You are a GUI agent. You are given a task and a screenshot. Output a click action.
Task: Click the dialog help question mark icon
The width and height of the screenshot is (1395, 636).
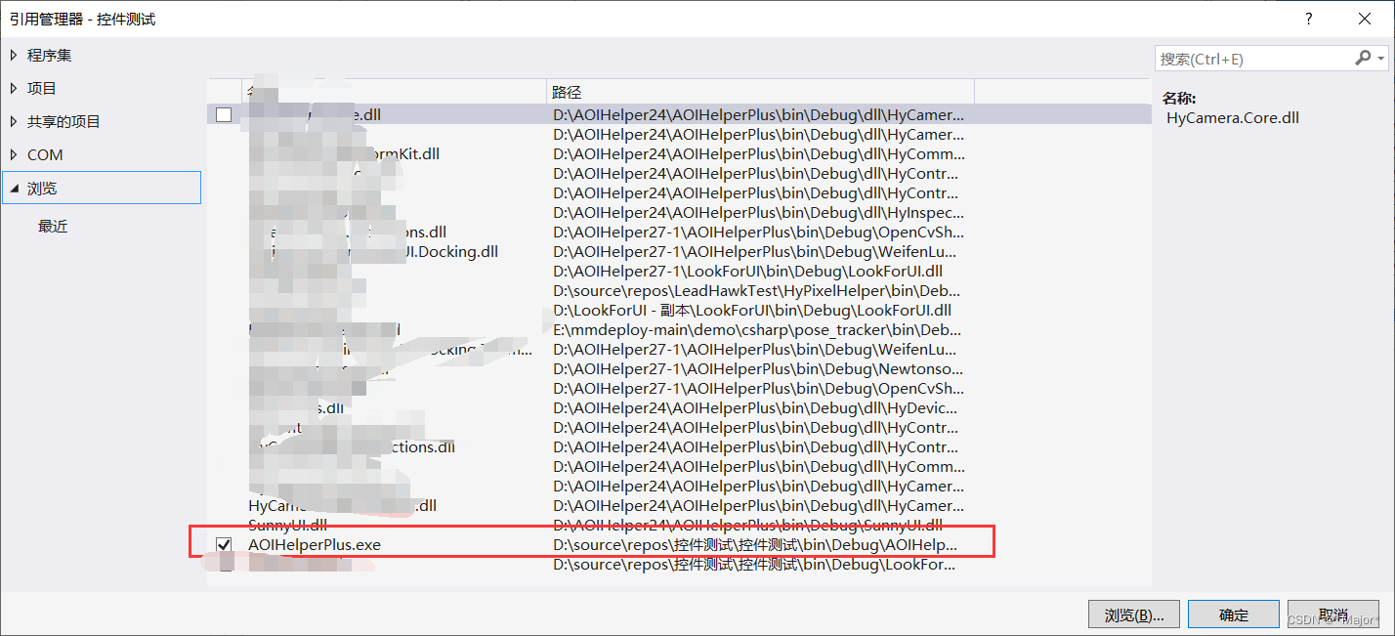(x=1308, y=18)
